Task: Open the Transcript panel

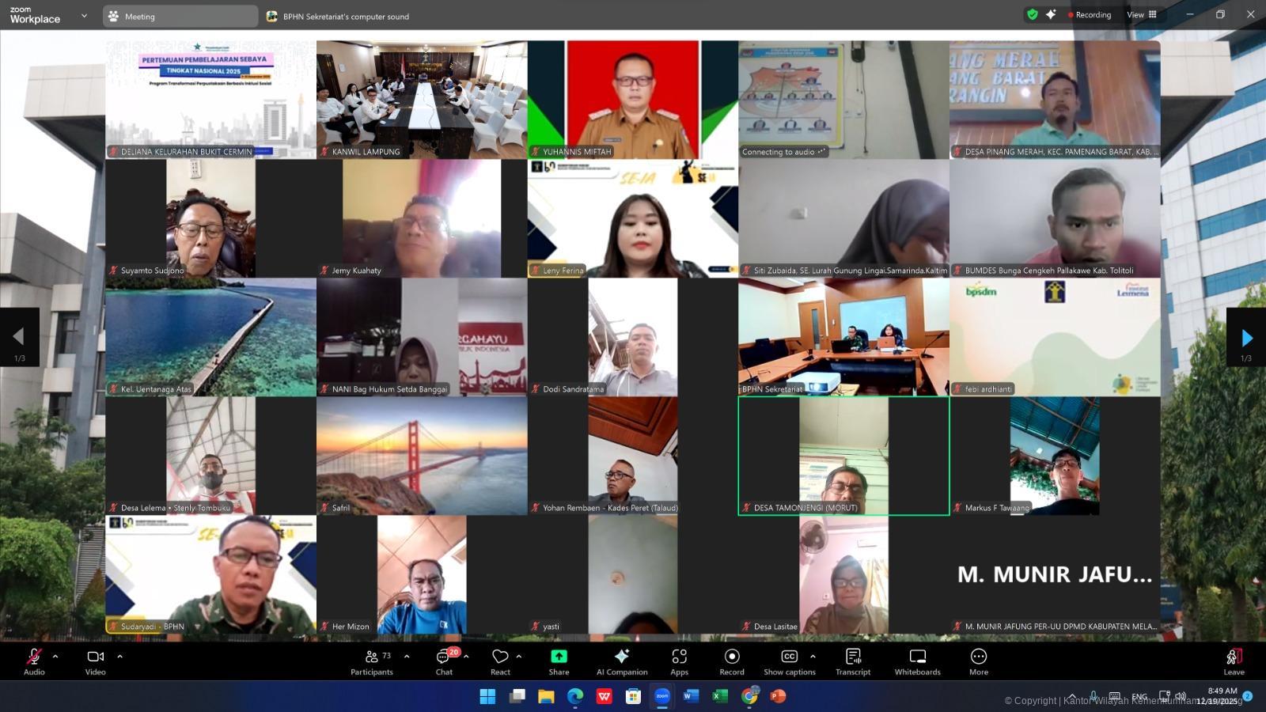Action: 853,661
